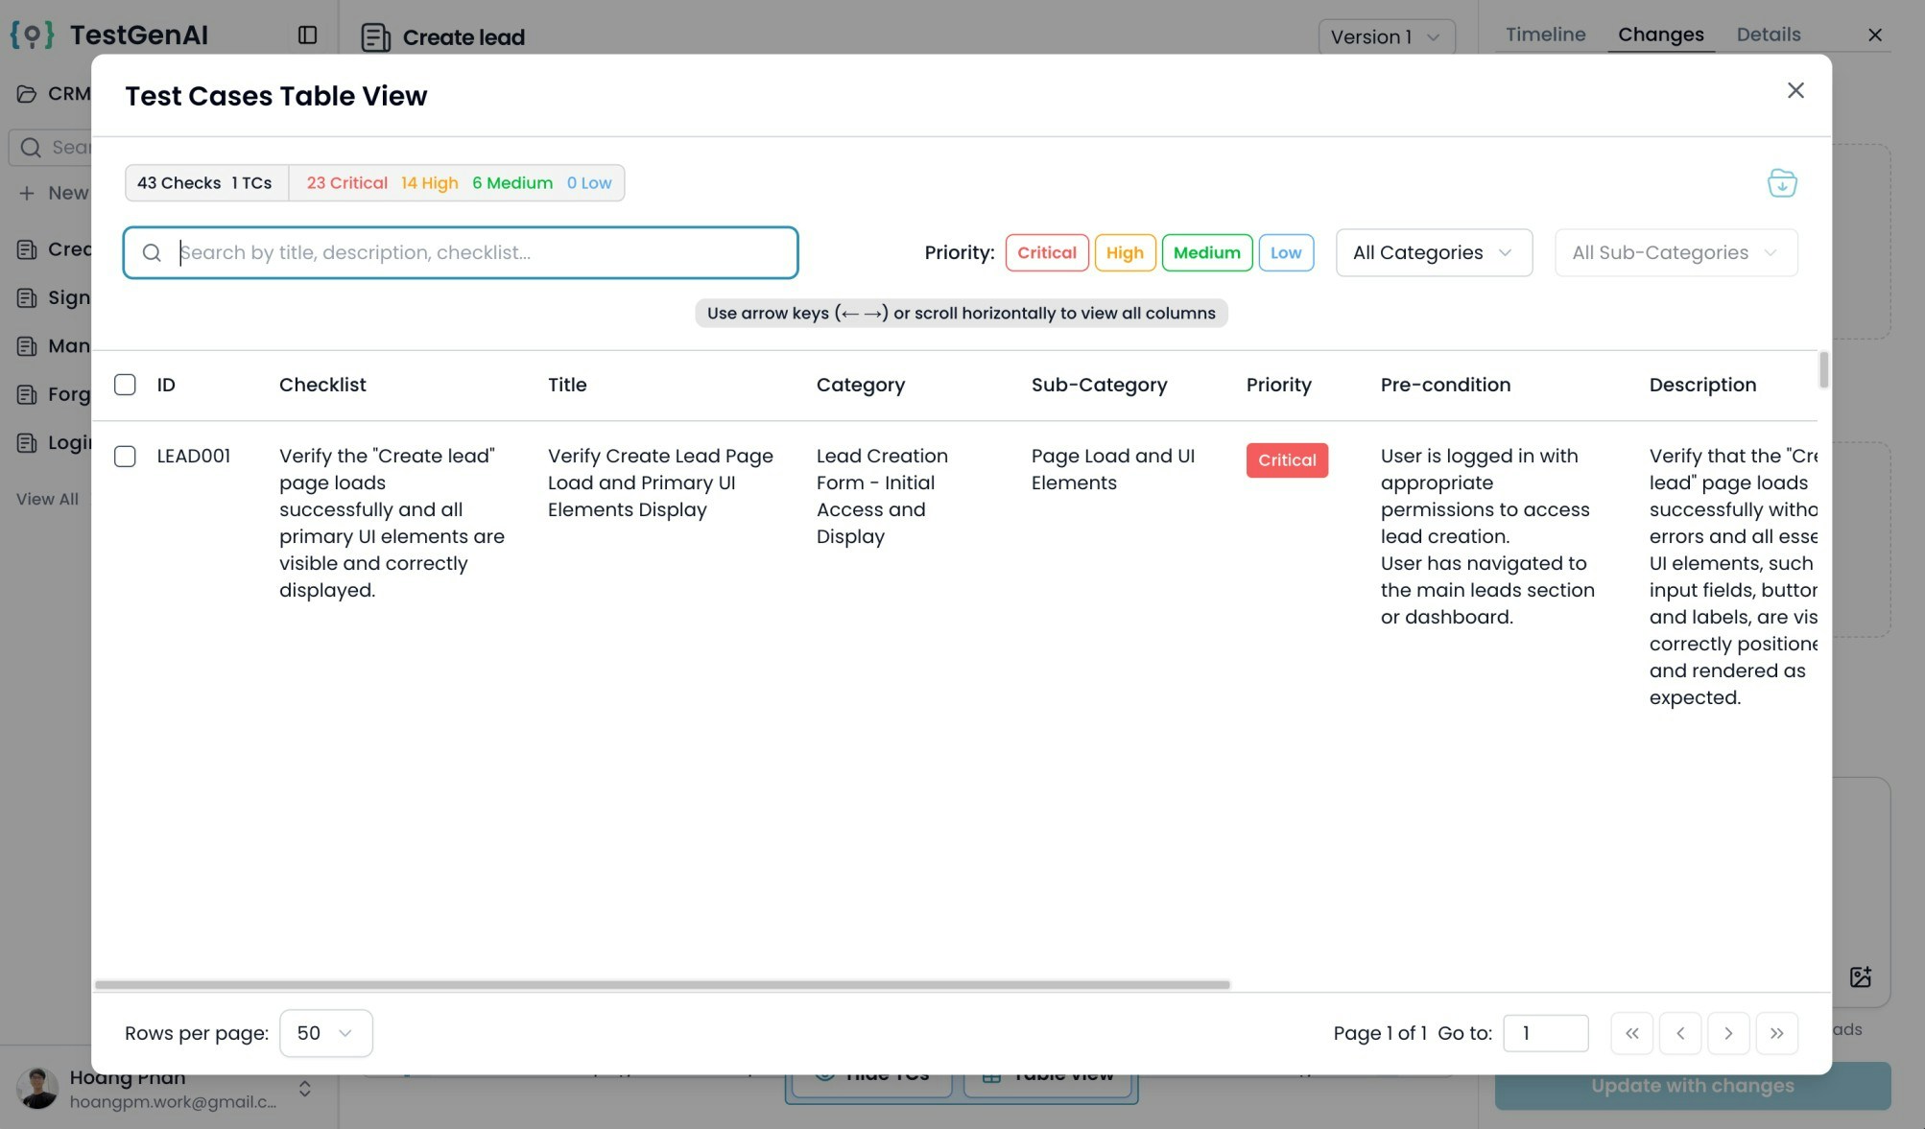Open the All Sub-Categories dropdown
The image size is (1925, 1129).
pos(1675,253)
